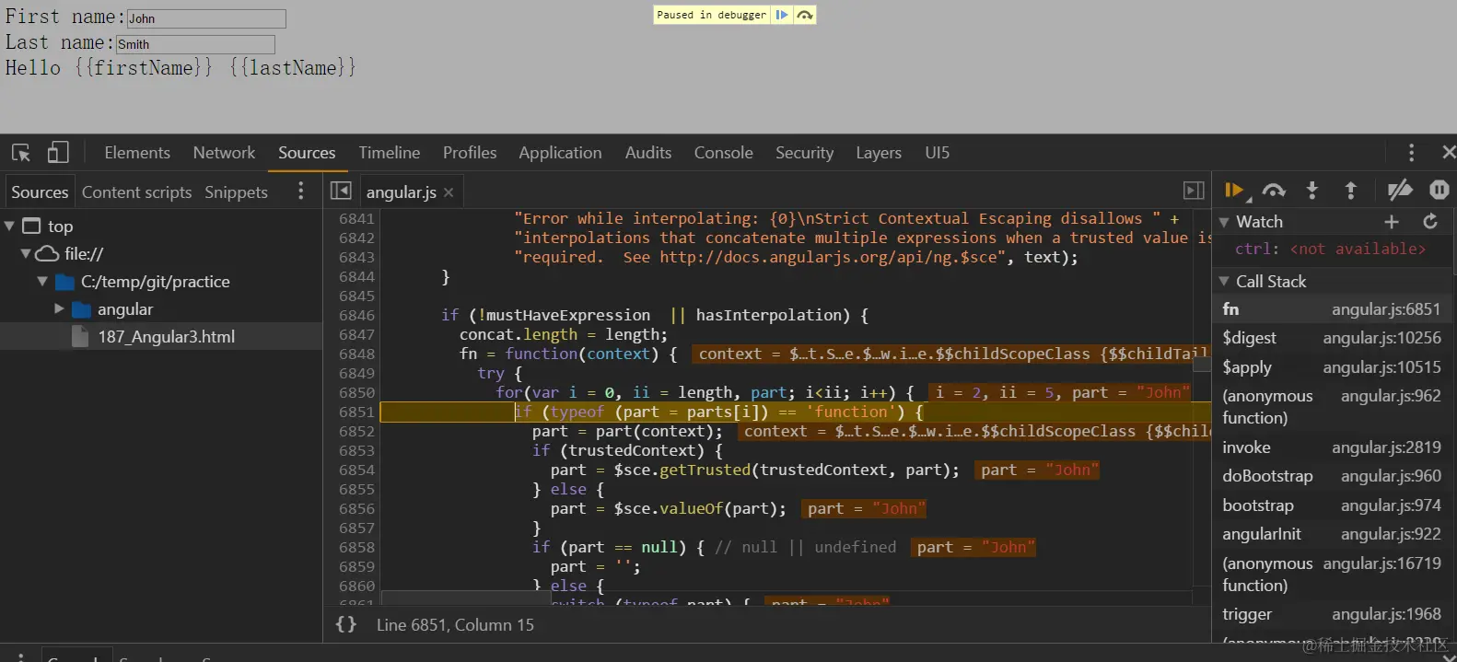Step over next function call

click(1274, 191)
